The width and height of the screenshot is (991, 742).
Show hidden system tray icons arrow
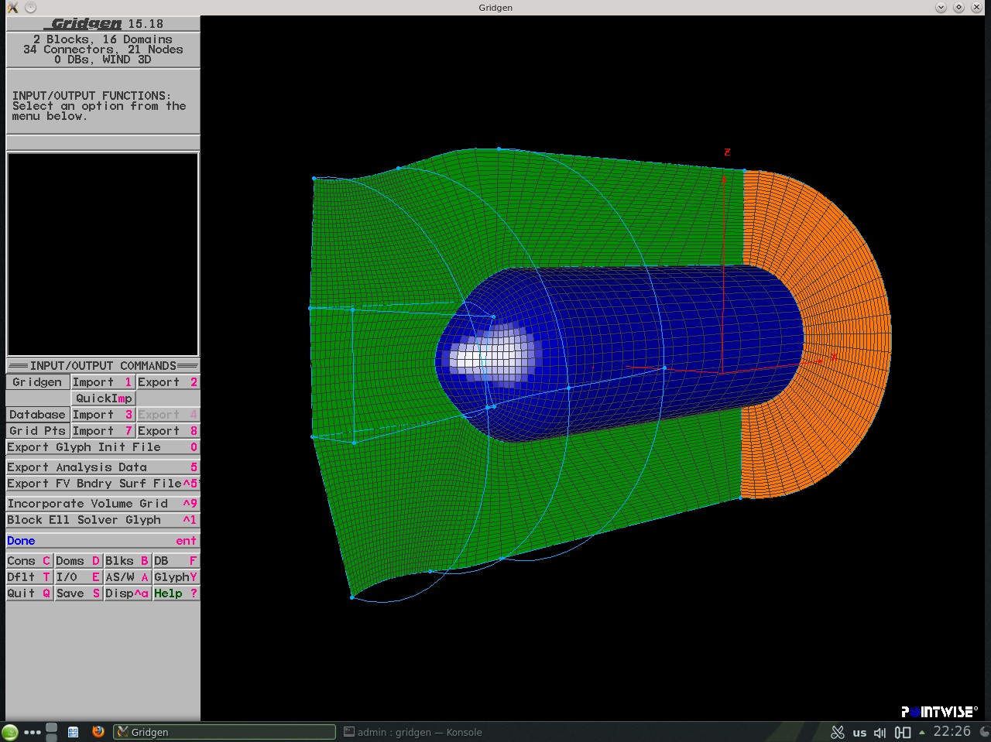[x=922, y=732]
